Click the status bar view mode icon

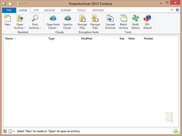tap(10, 131)
